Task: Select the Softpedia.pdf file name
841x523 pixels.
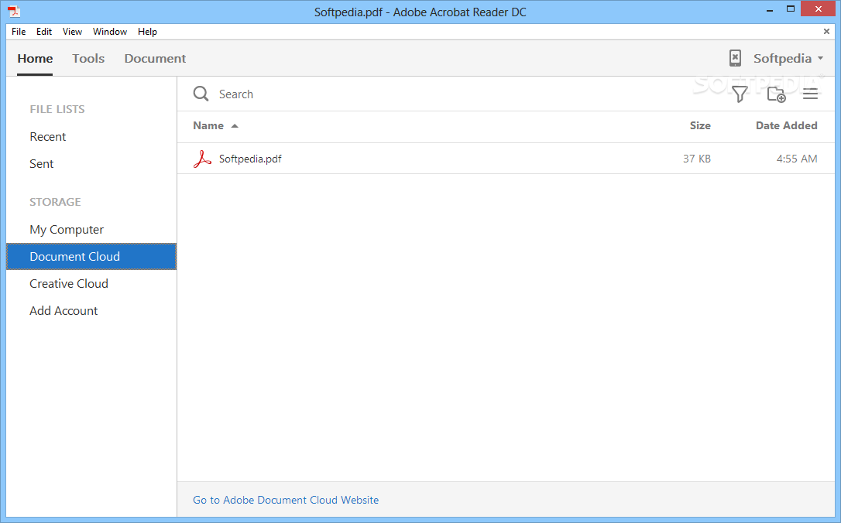Action: point(250,159)
